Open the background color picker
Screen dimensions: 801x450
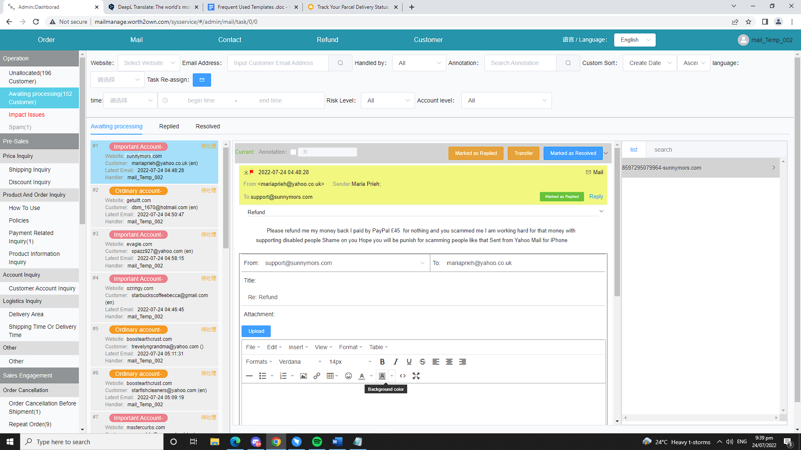382,376
